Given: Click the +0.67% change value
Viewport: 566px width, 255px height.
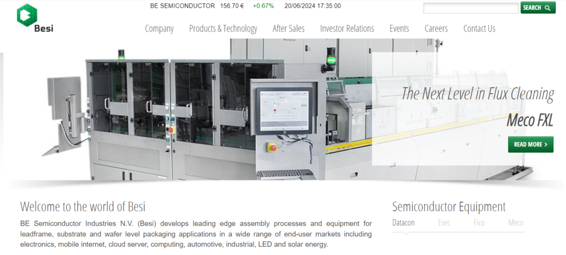Looking at the screenshot, I should coord(263,6).
